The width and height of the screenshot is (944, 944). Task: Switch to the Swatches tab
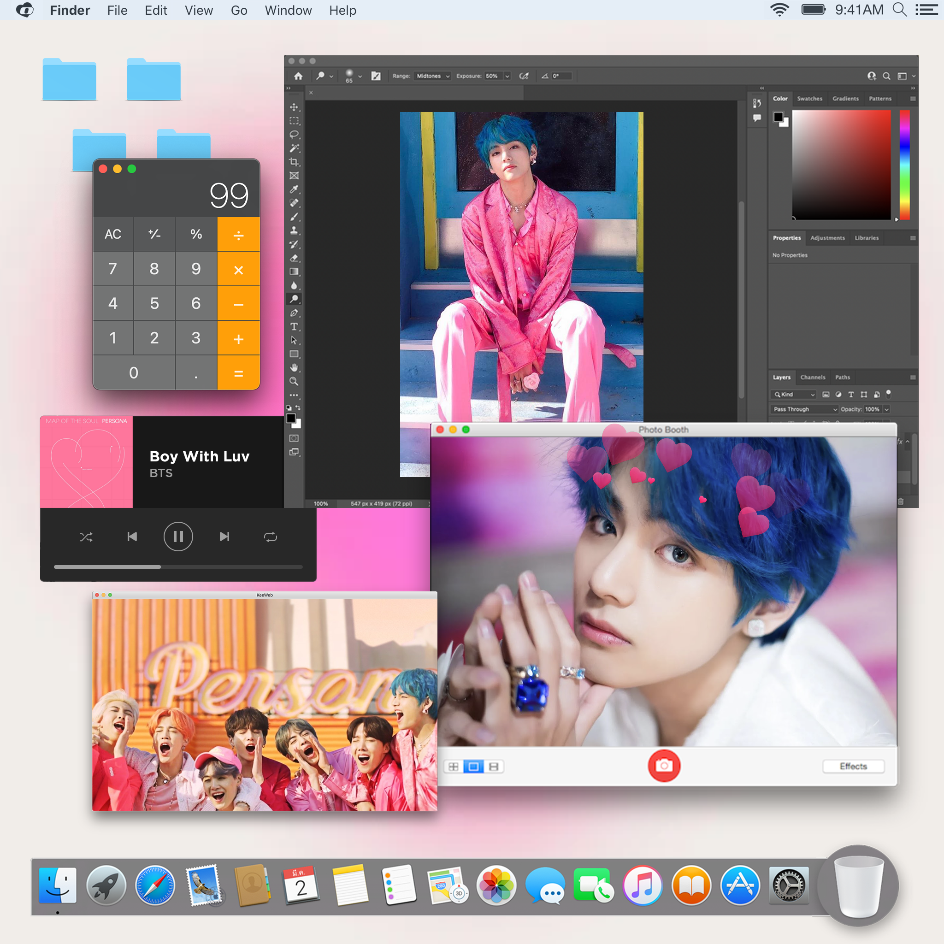click(x=809, y=98)
